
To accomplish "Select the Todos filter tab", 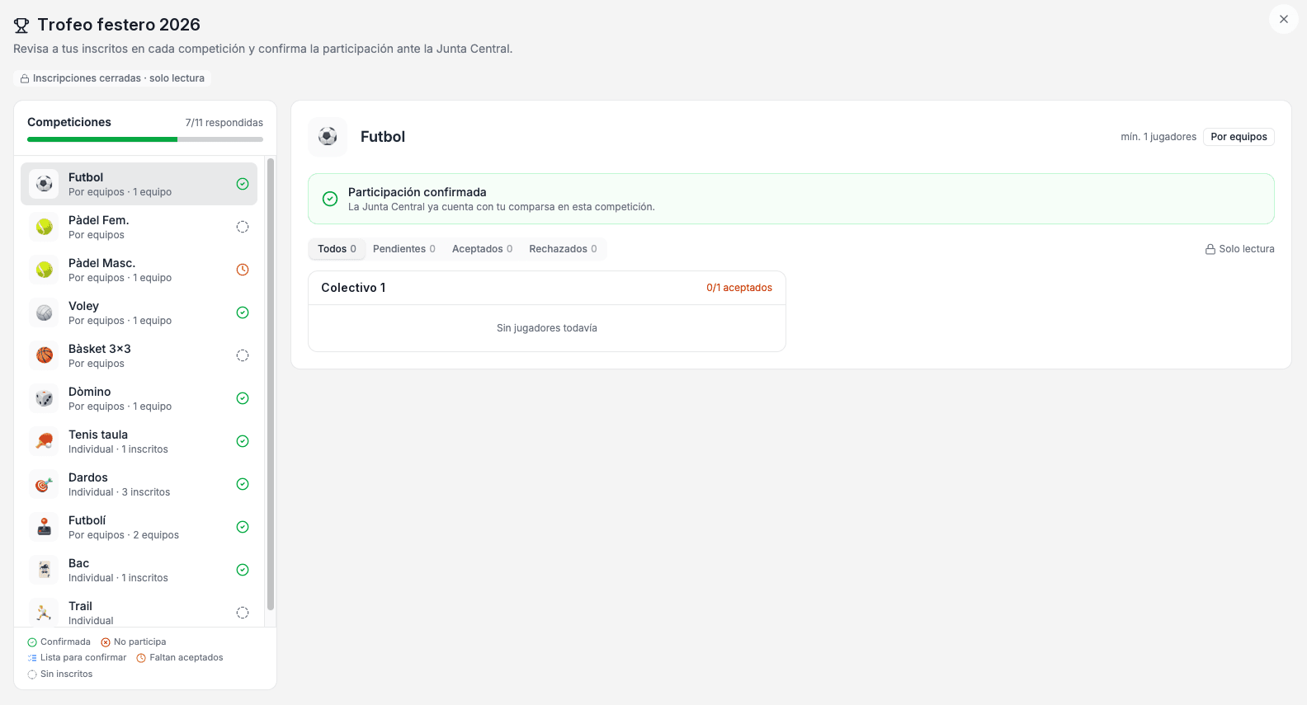I will (x=337, y=249).
